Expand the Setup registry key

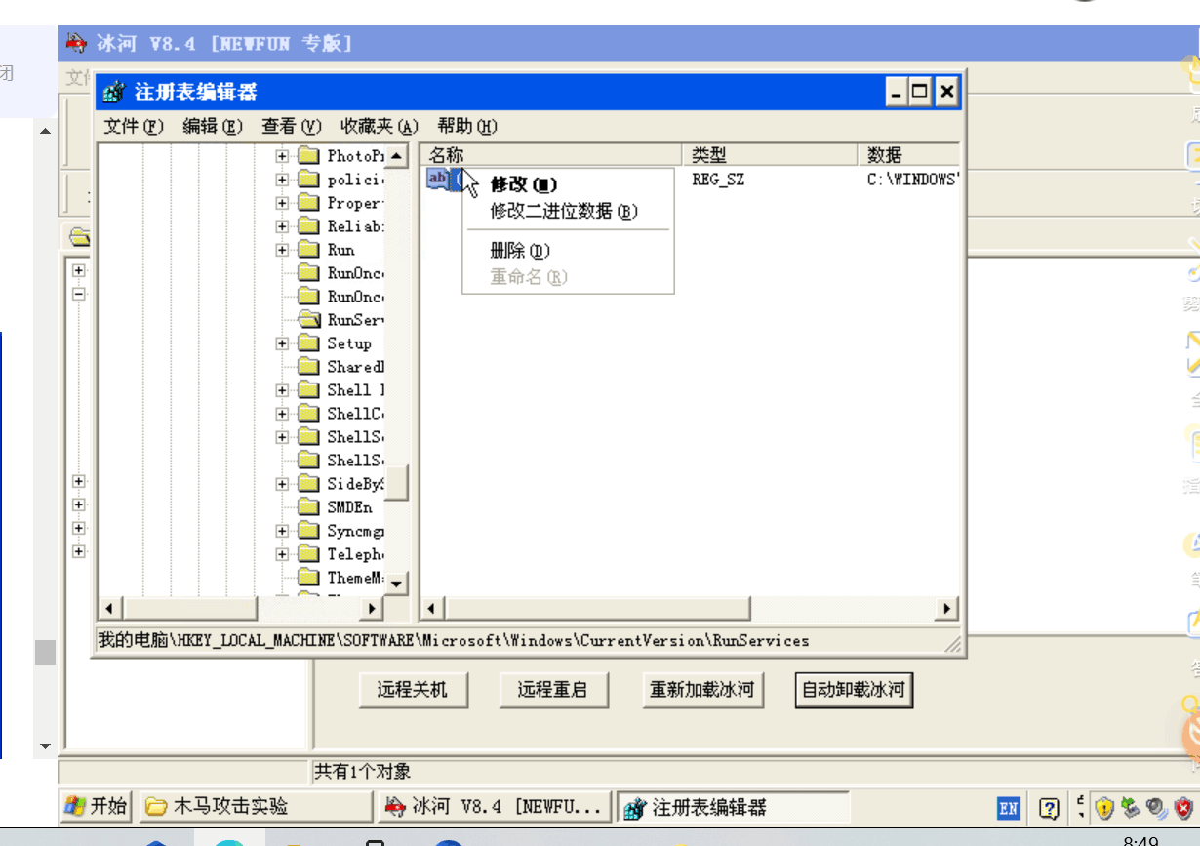[282, 343]
